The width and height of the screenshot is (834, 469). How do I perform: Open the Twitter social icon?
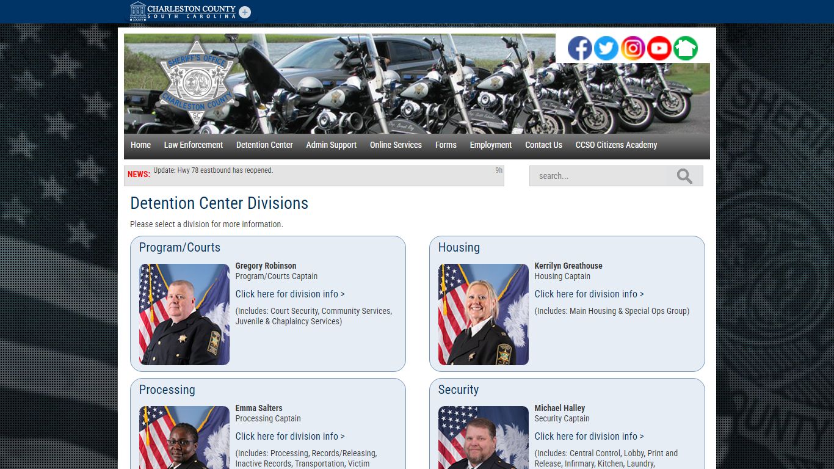606,48
